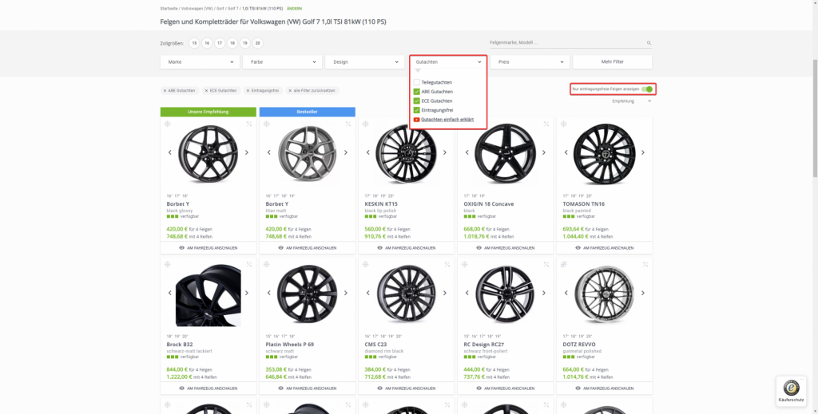Viewport: 818px width, 414px height.
Task: Open the Empfehlung sort dropdown
Action: point(632,101)
